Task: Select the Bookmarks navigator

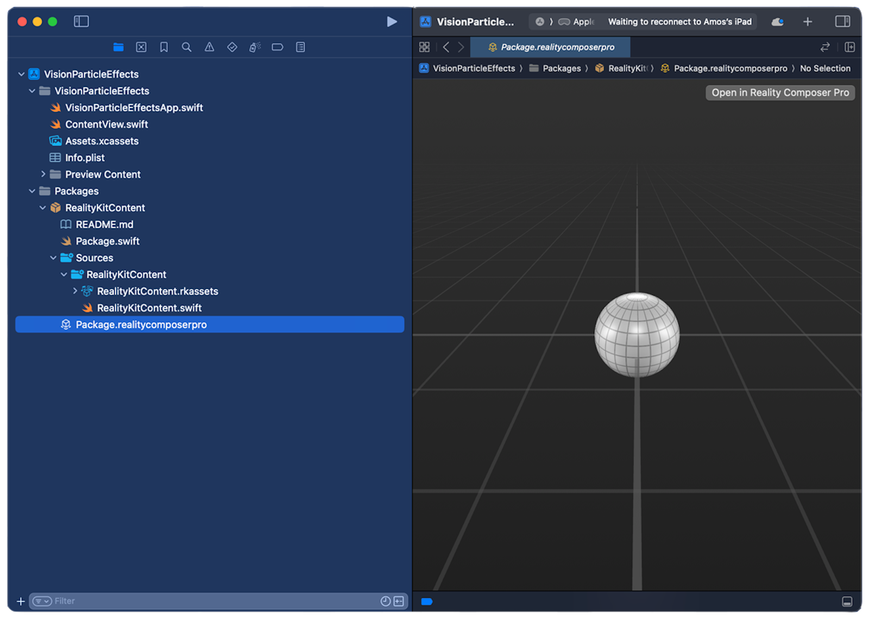Action: point(163,47)
